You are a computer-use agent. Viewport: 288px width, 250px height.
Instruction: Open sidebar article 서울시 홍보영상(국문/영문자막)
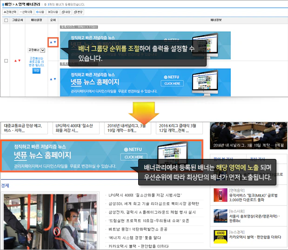pos(255,218)
